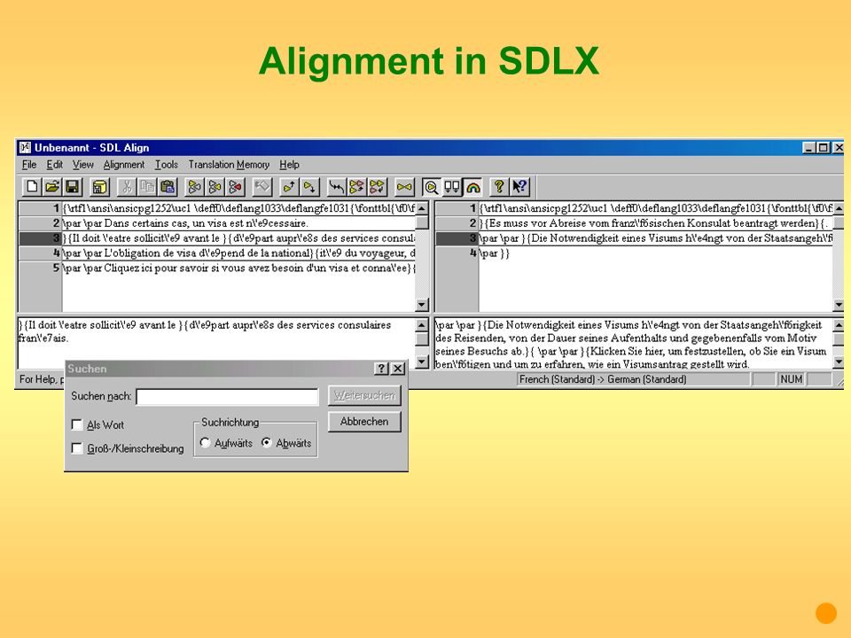Click inside the German segment edit pane
The height and width of the screenshot is (638, 851).
633,343
